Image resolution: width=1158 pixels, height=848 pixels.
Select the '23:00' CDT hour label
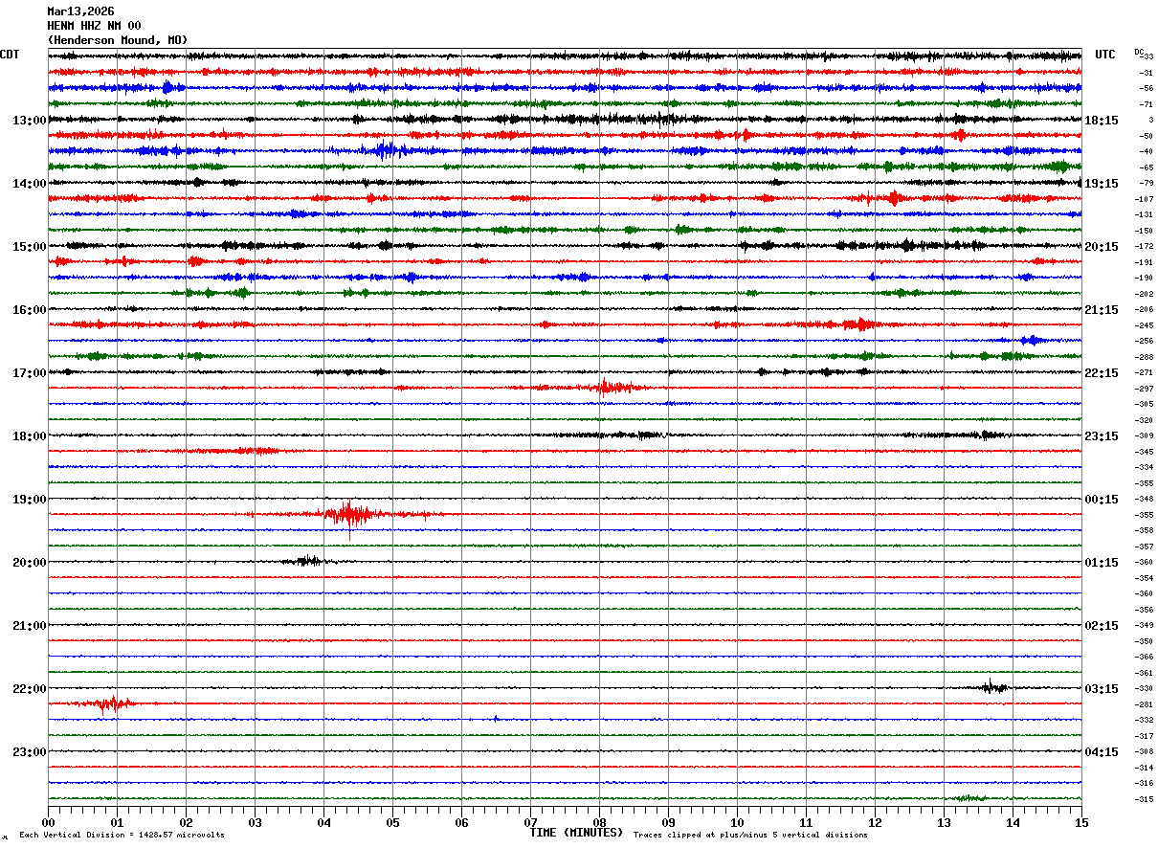pyautogui.click(x=29, y=752)
